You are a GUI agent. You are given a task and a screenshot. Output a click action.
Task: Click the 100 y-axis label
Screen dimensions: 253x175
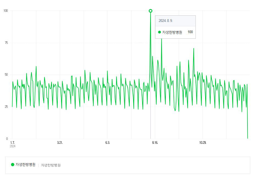point(6,11)
